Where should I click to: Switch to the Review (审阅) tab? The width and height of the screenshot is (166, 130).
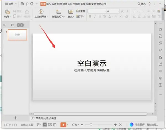click(83, 4)
